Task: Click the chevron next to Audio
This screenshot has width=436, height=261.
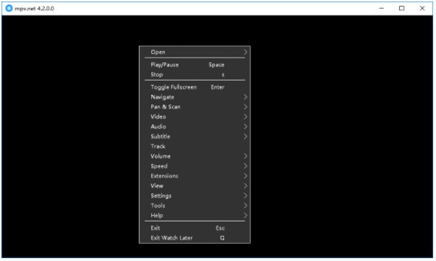Action: 245,127
